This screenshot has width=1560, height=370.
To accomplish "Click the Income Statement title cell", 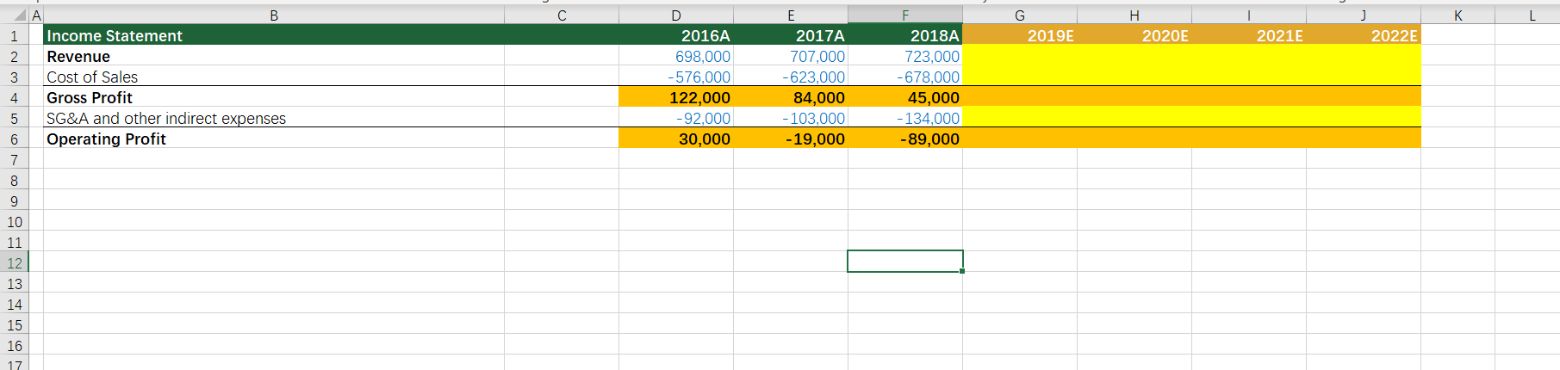I will pyautogui.click(x=274, y=35).
